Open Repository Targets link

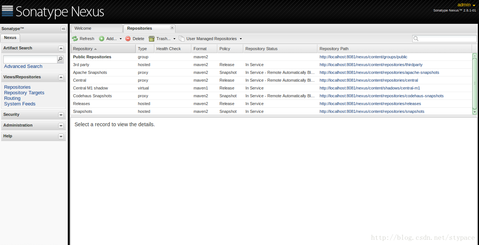click(x=24, y=93)
